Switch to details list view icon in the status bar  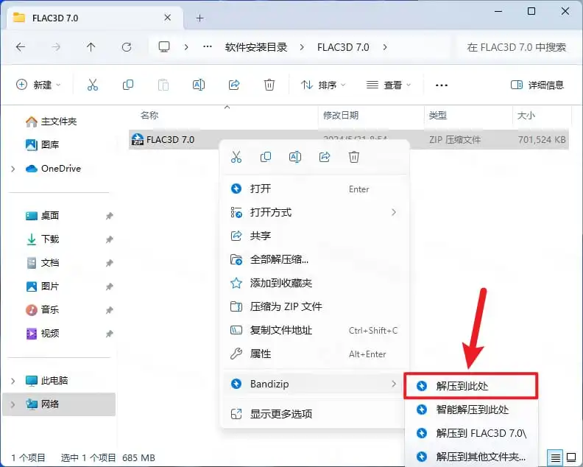tap(555, 457)
